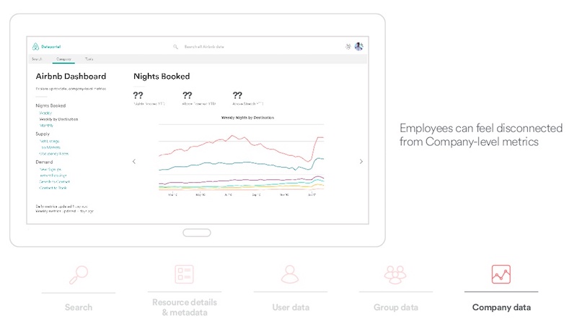
Task: Click the magnifier icon in search bar
Action: (175, 47)
